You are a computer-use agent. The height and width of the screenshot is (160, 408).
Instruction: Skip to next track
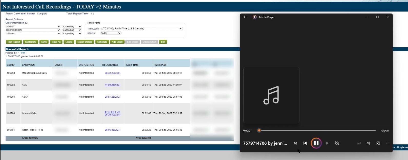(327, 143)
